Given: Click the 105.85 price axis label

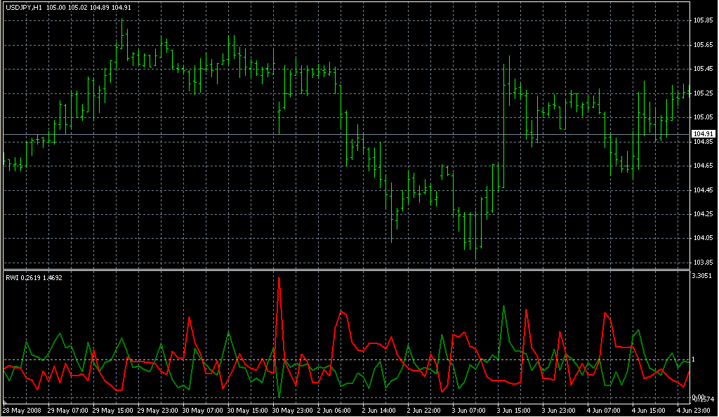Looking at the screenshot, I should click(703, 20).
